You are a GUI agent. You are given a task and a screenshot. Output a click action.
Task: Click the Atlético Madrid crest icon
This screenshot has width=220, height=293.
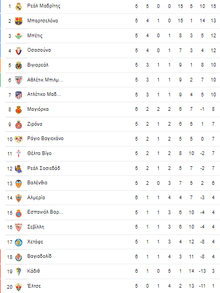point(19,95)
